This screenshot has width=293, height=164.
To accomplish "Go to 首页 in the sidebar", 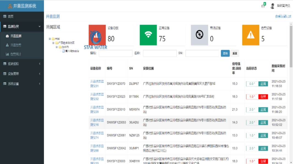I will 11,16.
